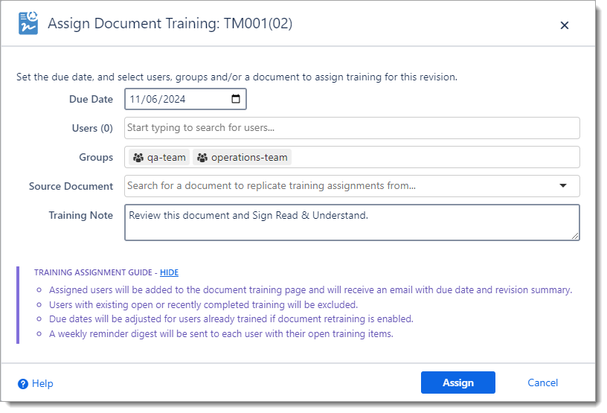Click the group icon on the qa-team chip

pyautogui.click(x=138, y=158)
